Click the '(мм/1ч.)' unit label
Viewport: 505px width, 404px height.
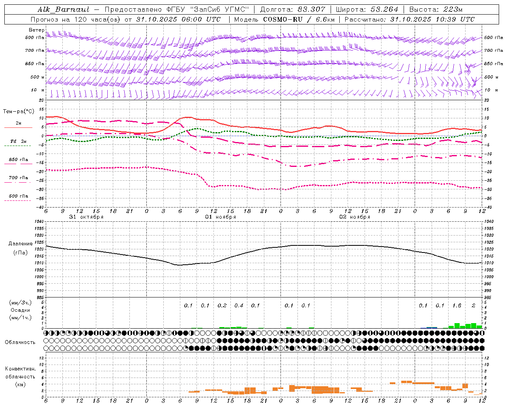pyautogui.click(x=20, y=318)
